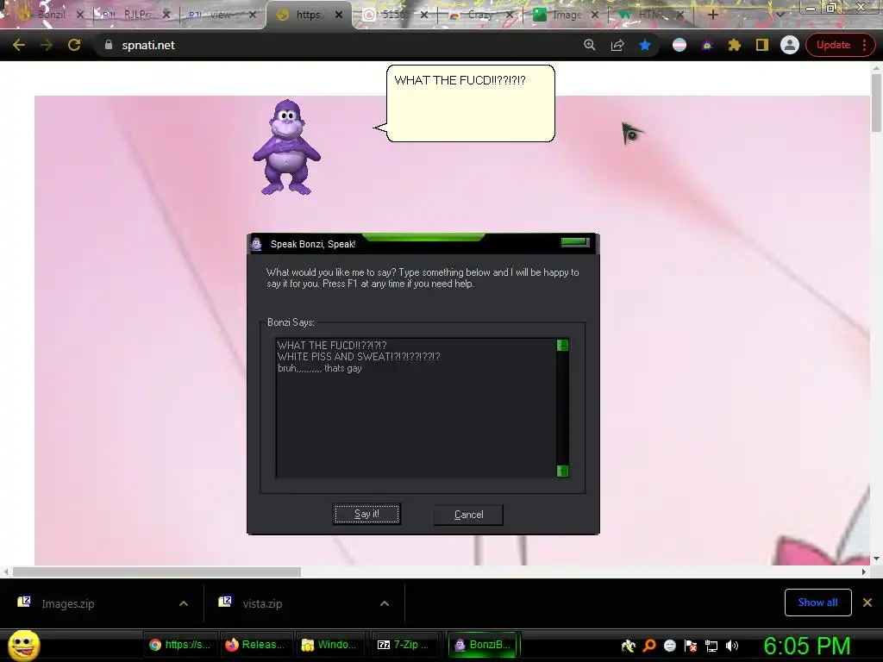Switch to Chrome https taskbar button
This screenshot has width=883, height=662.
180,645
